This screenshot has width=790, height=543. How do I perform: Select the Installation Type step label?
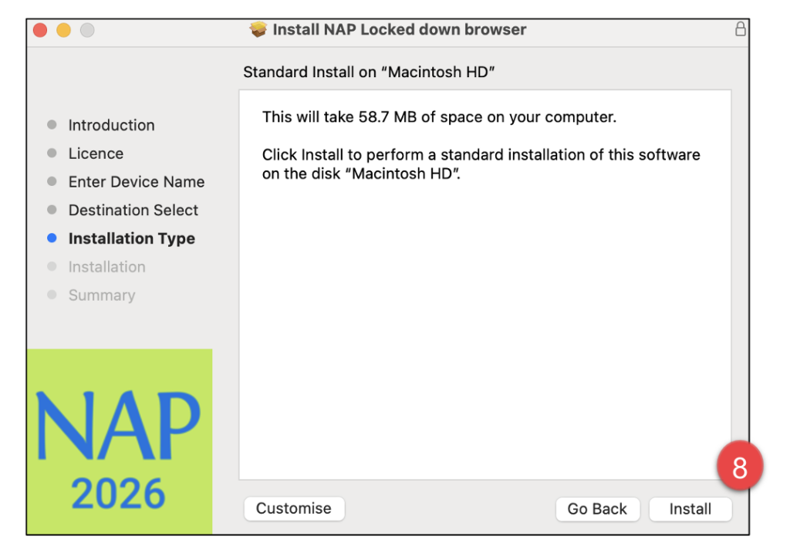[x=132, y=238]
